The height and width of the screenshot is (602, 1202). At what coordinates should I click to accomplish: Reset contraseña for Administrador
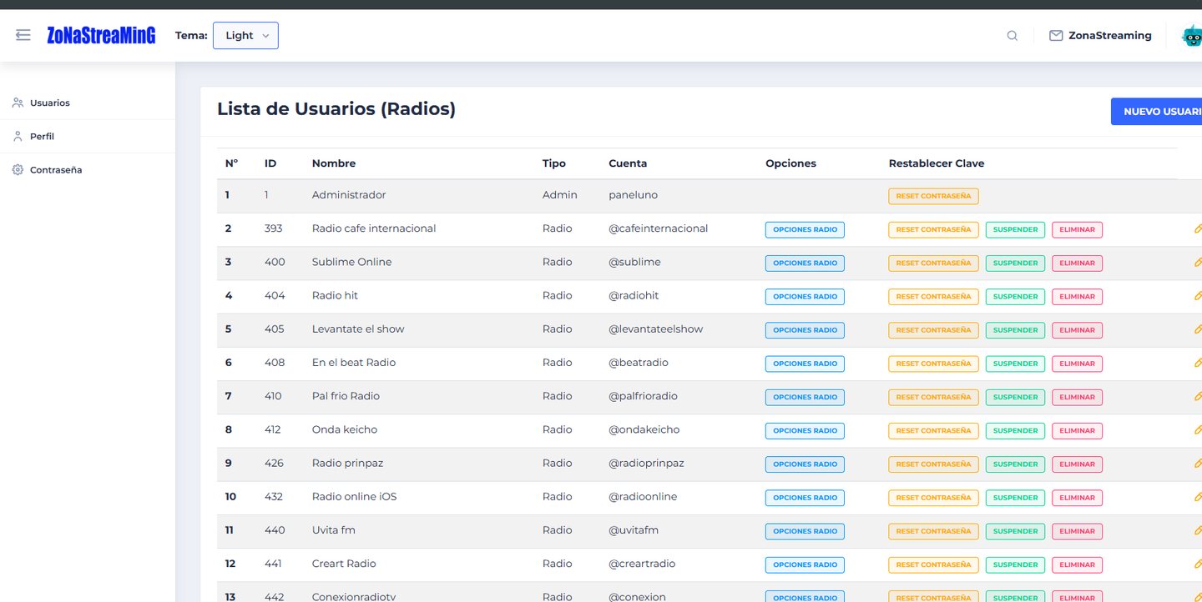pos(933,196)
